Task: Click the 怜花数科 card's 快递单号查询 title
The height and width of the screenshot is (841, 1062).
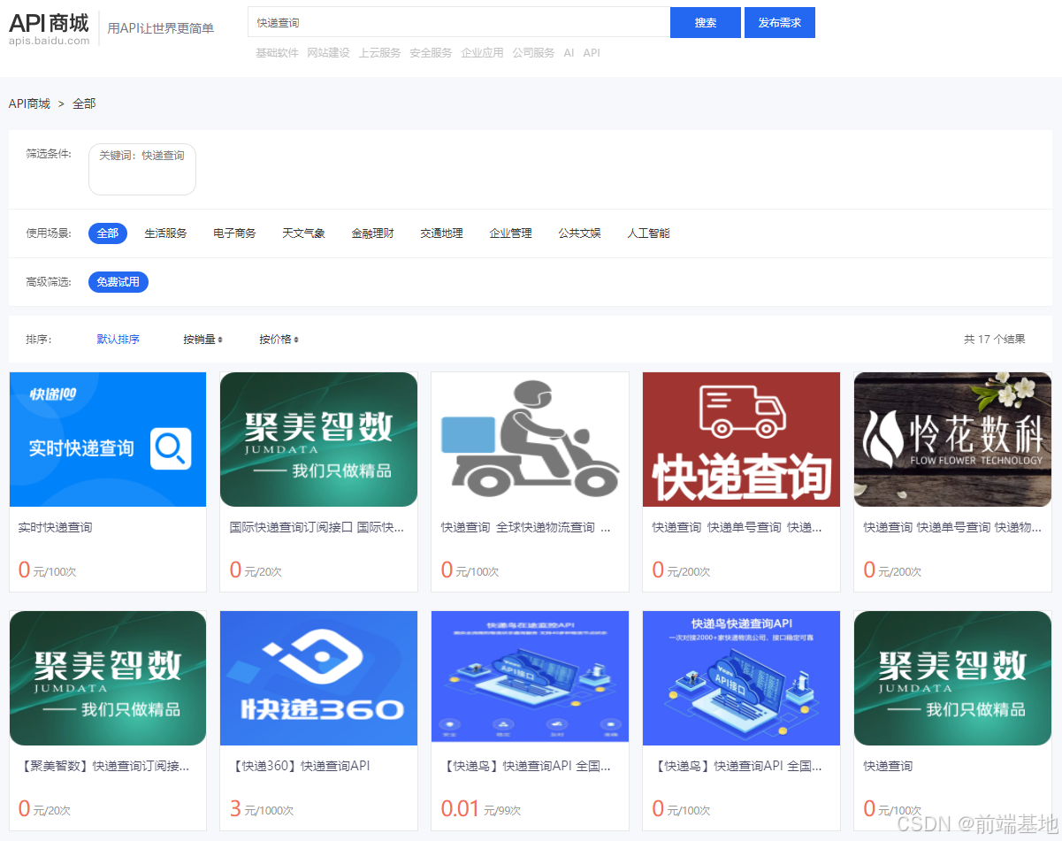Action: [x=952, y=527]
